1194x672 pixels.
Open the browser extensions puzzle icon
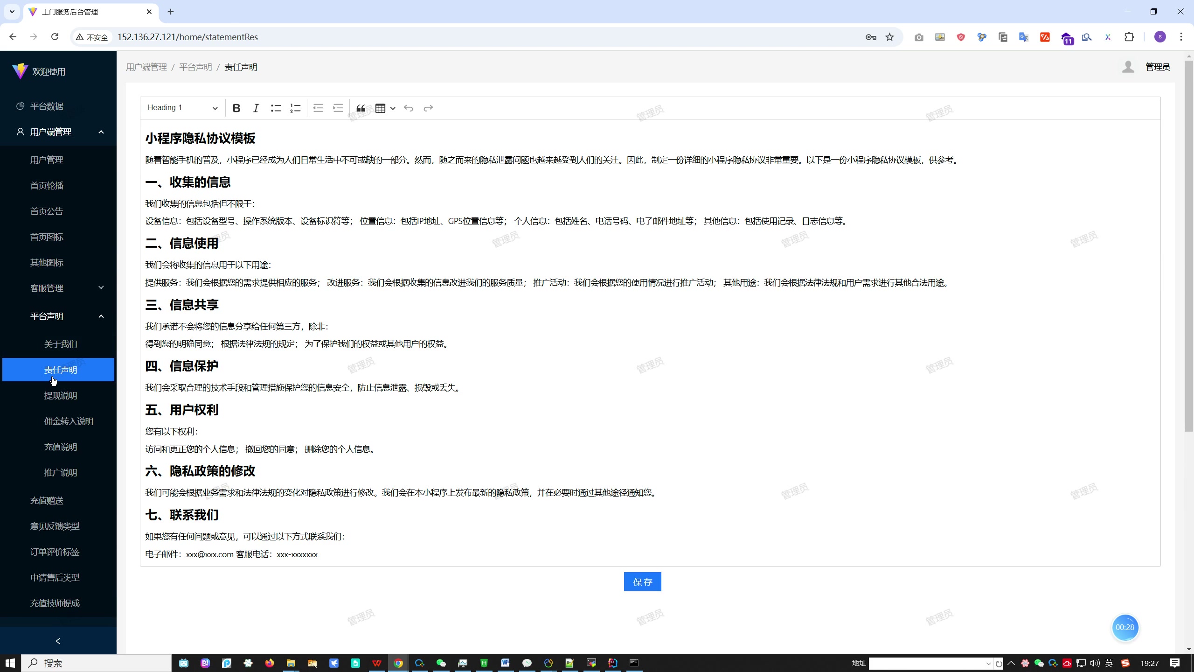(x=1129, y=37)
